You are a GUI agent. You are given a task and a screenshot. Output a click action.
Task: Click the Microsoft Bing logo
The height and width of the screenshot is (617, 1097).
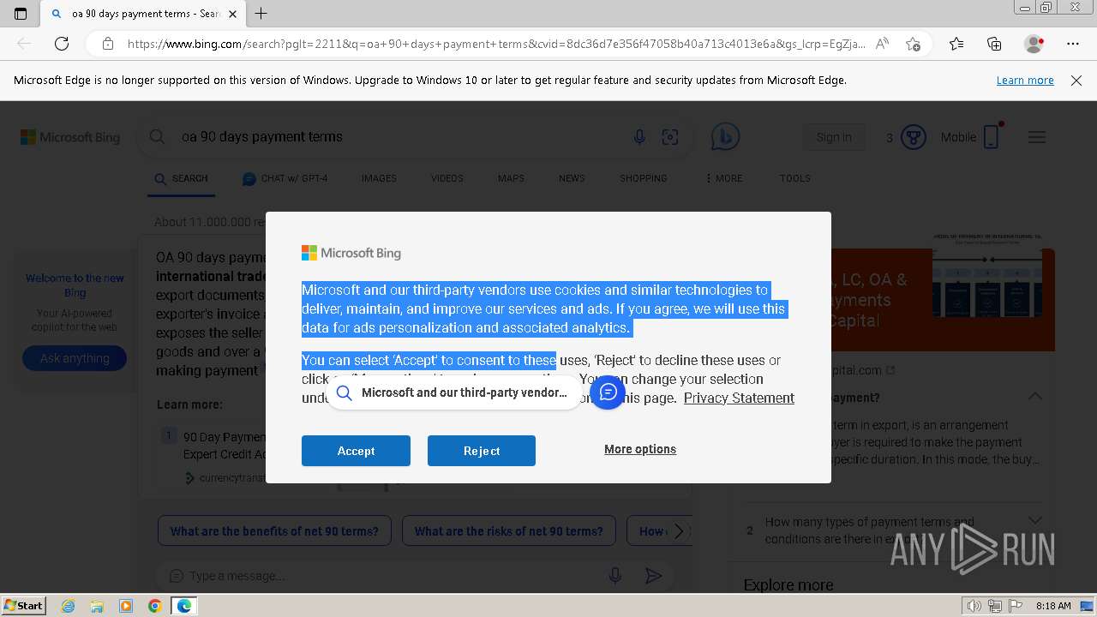coord(70,137)
